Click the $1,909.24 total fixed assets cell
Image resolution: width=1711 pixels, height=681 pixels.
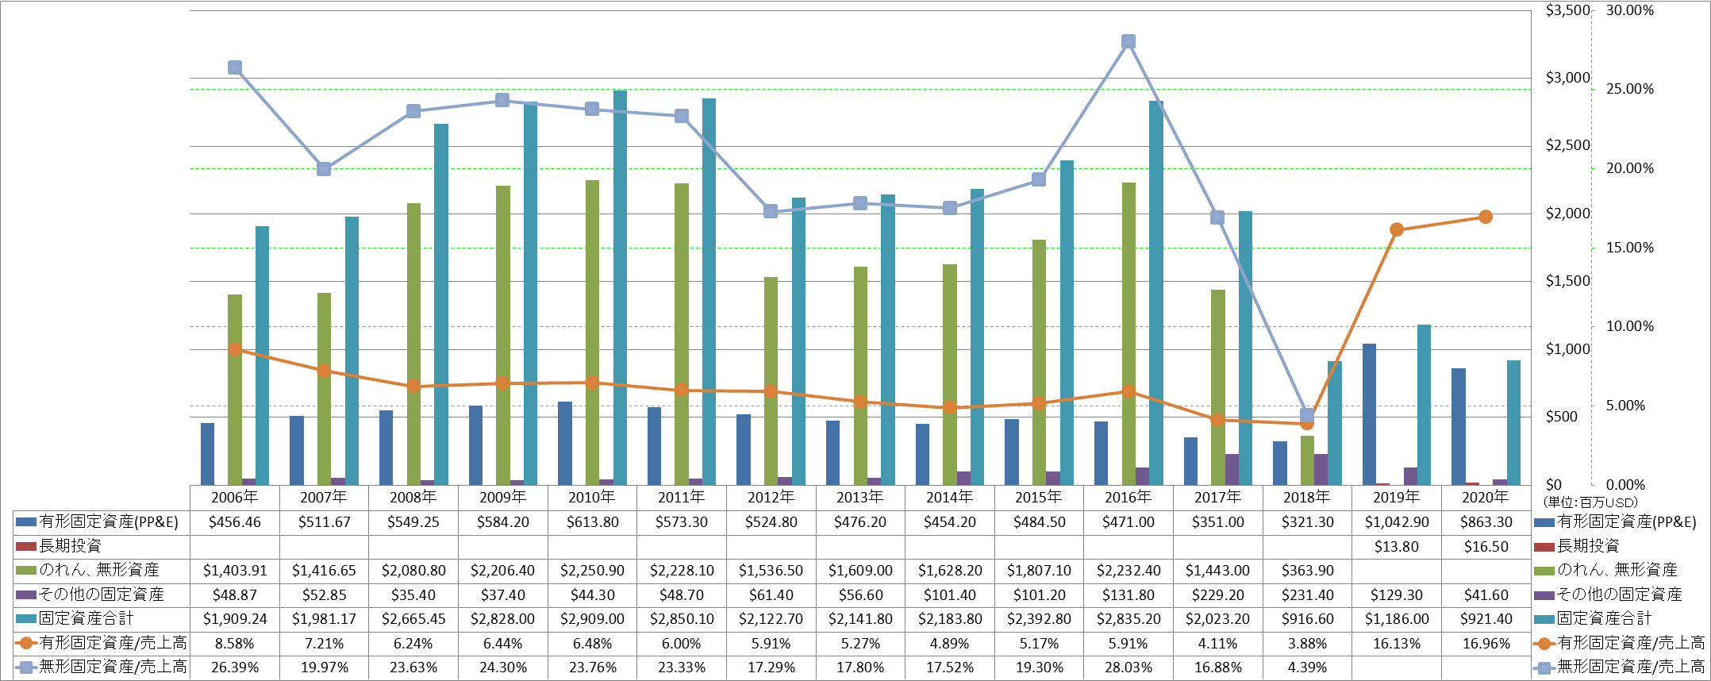click(x=235, y=619)
